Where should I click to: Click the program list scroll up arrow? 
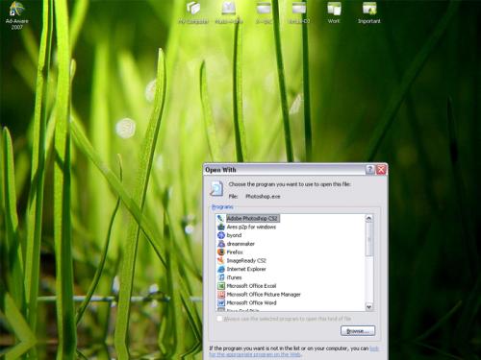369,218
